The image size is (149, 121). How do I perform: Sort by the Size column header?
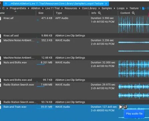point(41,13)
